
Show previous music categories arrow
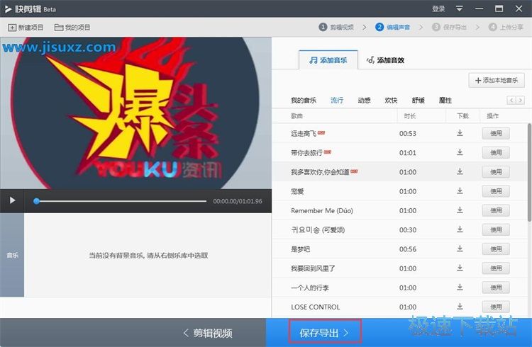click(511, 100)
